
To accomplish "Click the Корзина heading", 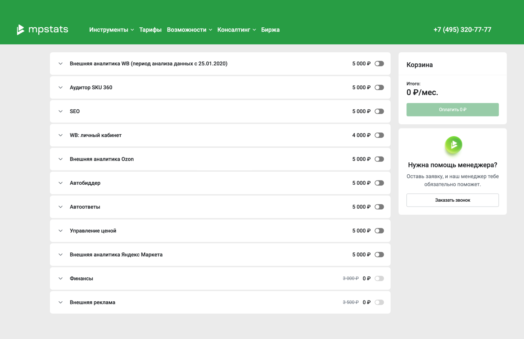I will pos(420,65).
